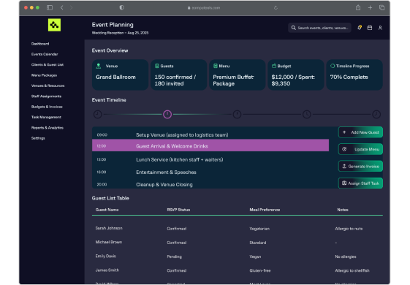Show browser tab overview icon
This screenshot has width=410, height=285.
(x=381, y=7)
